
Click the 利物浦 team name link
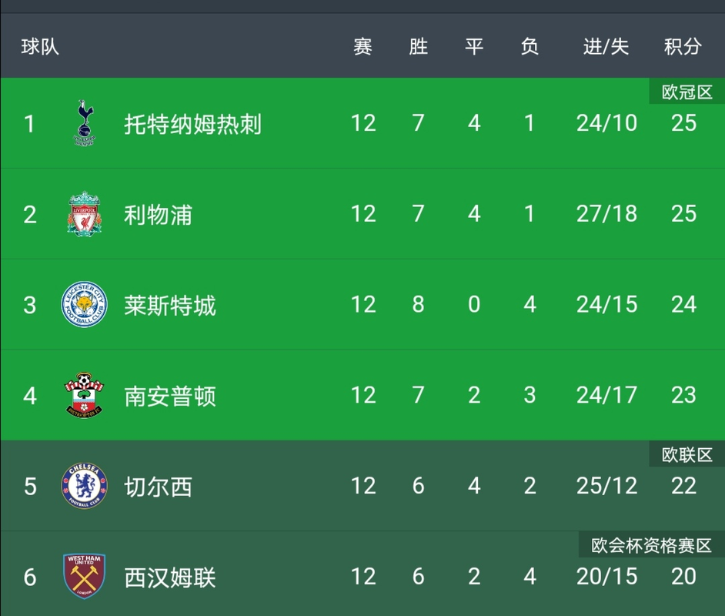[x=158, y=214]
